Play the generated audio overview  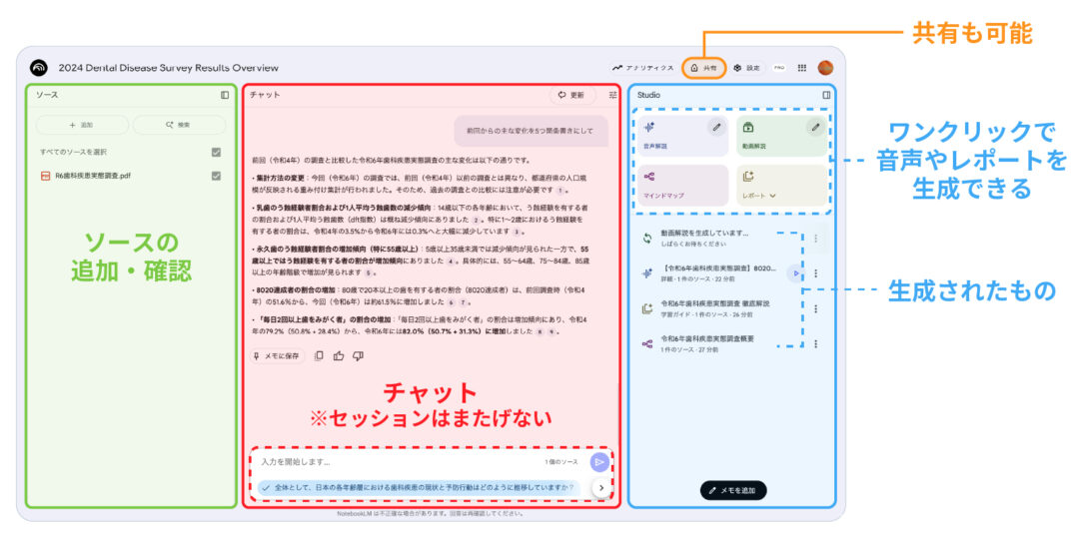click(795, 272)
